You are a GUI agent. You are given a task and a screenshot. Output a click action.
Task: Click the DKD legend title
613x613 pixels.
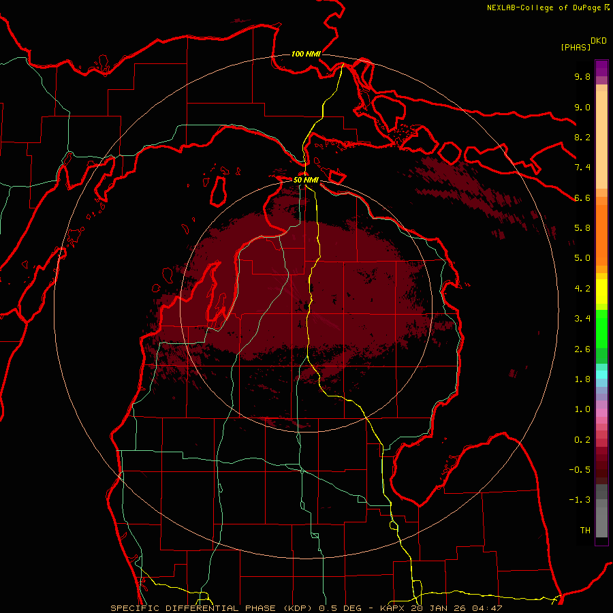(599, 40)
